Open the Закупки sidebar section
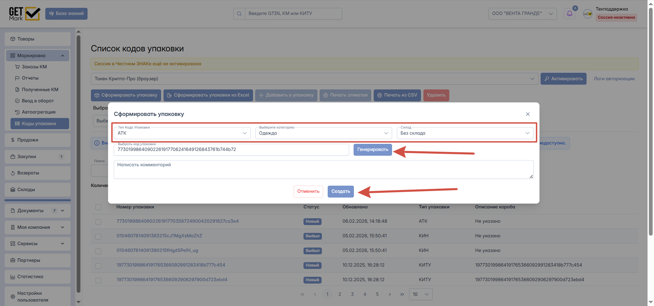The width and height of the screenshot is (654, 306). 37,157
